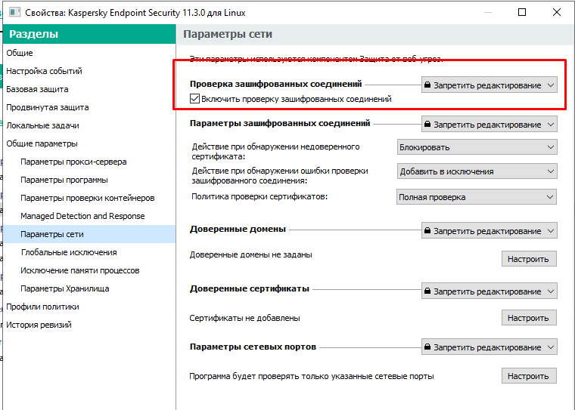Open Локальные задачи section
The height and width of the screenshot is (410, 575).
(x=89, y=125)
